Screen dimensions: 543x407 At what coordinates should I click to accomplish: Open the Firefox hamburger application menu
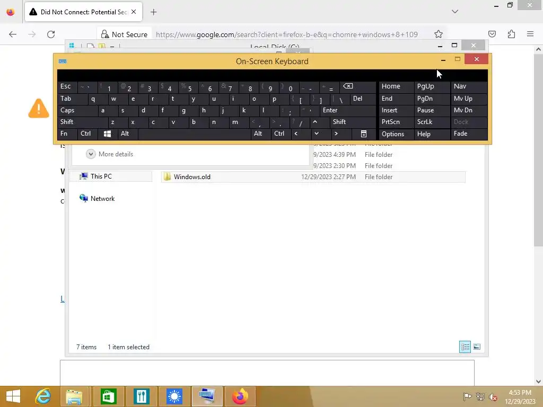530,34
